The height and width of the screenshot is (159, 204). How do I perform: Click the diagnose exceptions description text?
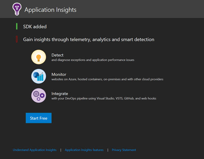pos(93,60)
